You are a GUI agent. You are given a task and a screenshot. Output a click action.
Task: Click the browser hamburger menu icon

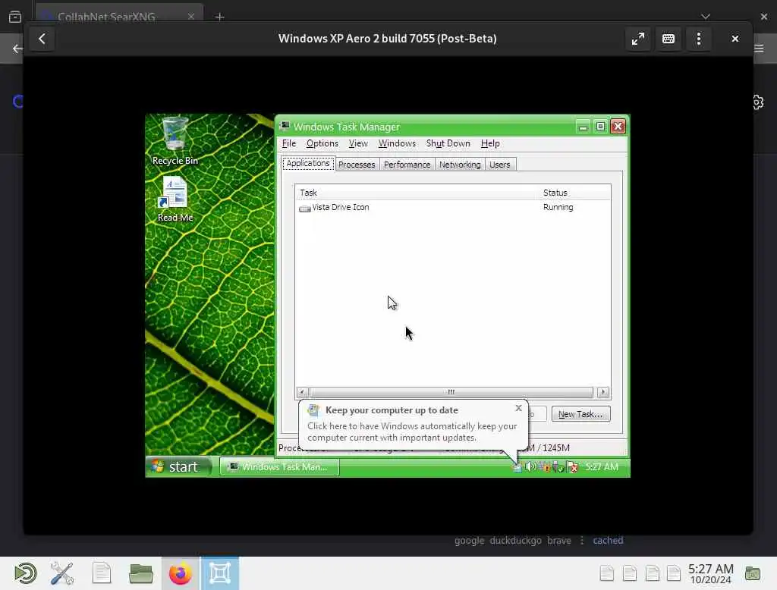coord(759,48)
